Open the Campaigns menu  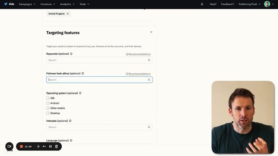pos(27,4)
